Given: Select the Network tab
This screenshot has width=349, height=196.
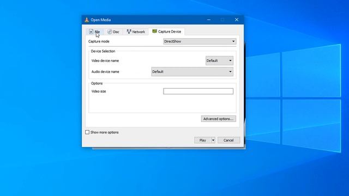Looking at the screenshot, I should click(136, 32).
